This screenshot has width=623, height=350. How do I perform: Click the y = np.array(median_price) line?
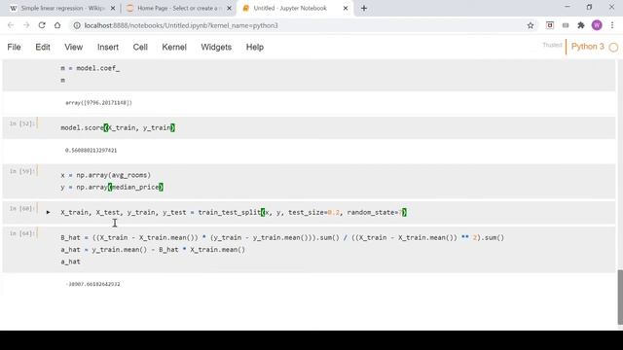coord(112,187)
